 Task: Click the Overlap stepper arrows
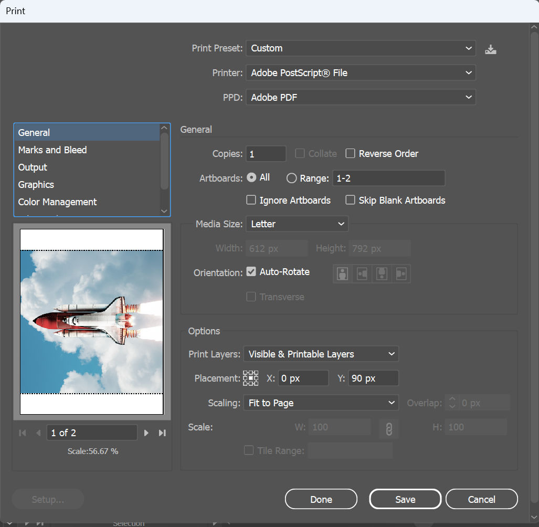click(x=452, y=403)
